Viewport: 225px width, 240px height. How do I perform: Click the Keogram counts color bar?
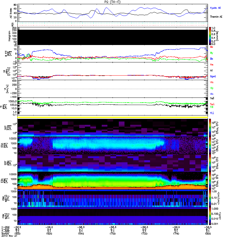tap(210, 36)
